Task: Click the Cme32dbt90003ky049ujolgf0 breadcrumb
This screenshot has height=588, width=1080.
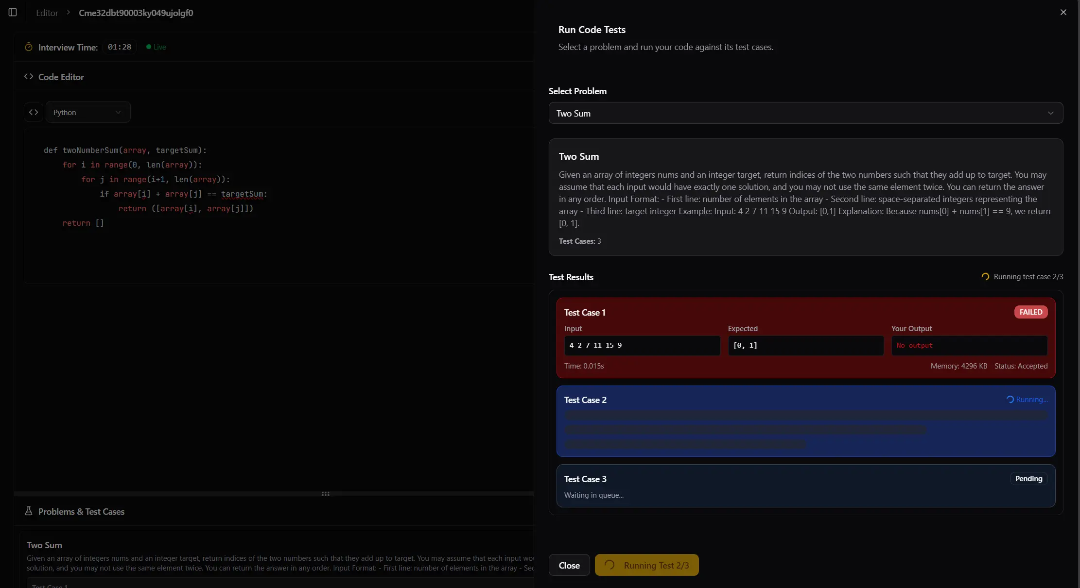Action: click(x=136, y=13)
